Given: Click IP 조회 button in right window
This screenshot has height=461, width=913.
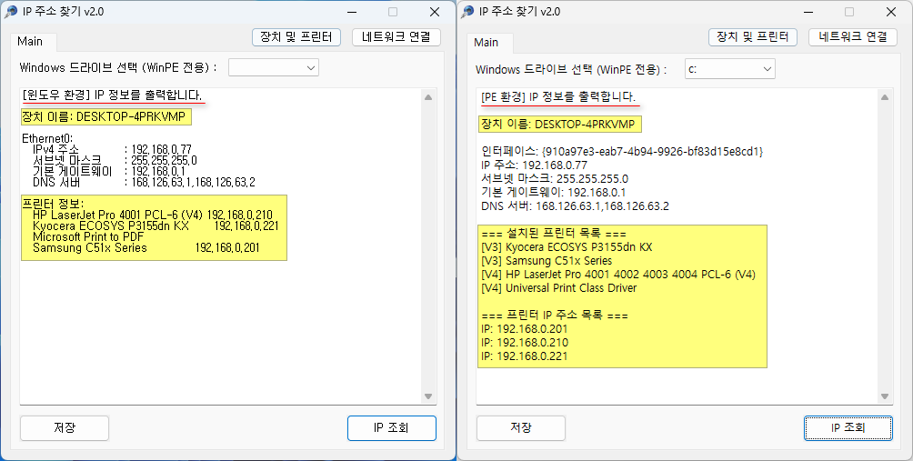Looking at the screenshot, I should [848, 428].
